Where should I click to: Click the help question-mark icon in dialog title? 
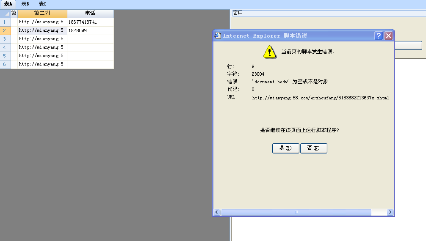click(x=379, y=36)
